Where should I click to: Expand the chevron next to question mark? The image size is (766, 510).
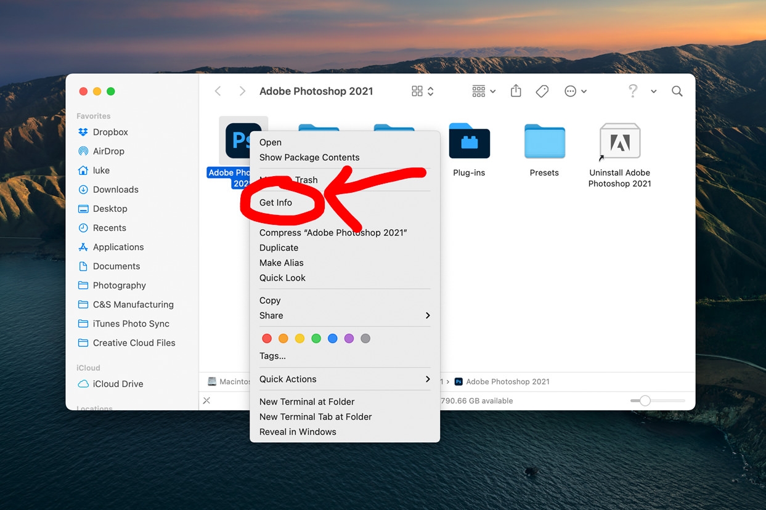653,91
